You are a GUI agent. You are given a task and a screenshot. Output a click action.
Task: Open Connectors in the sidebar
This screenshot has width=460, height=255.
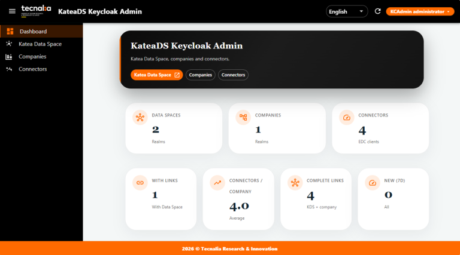point(41,69)
